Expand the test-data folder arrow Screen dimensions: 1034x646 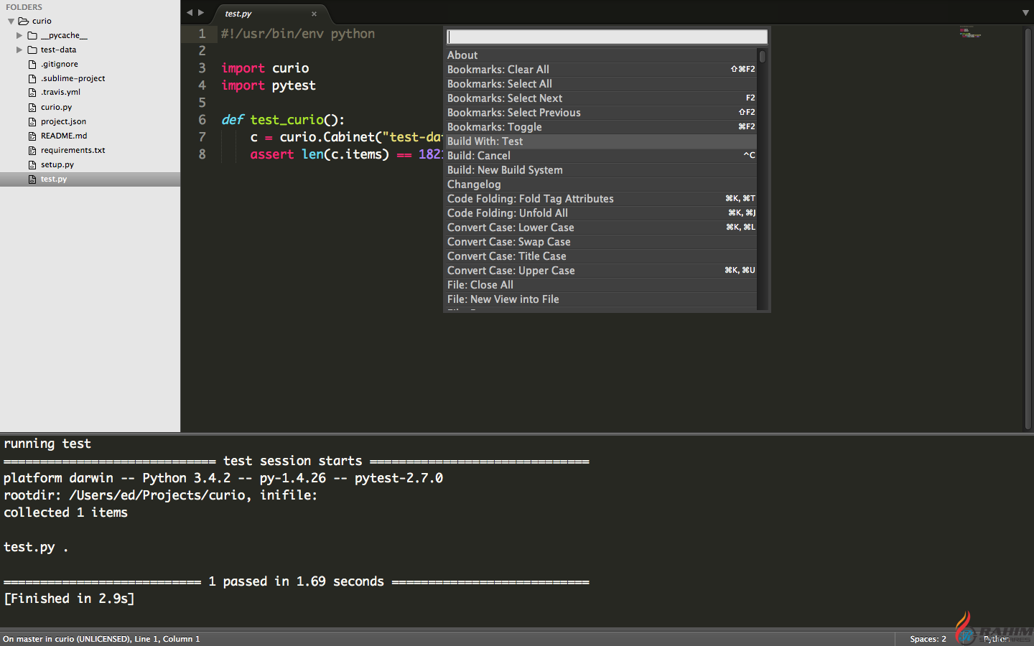(19, 50)
